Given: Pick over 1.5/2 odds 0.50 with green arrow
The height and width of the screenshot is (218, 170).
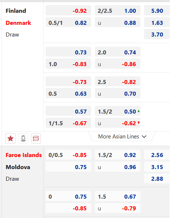Looking at the screenshot, I should click(x=117, y=111).
